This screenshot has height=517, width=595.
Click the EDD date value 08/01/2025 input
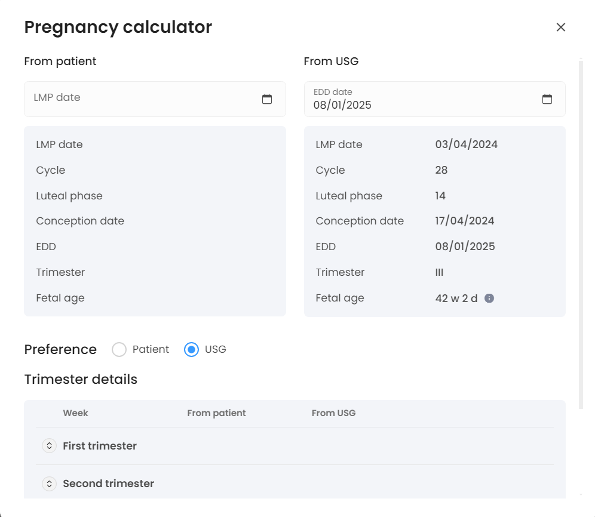click(x=418, y=105)
